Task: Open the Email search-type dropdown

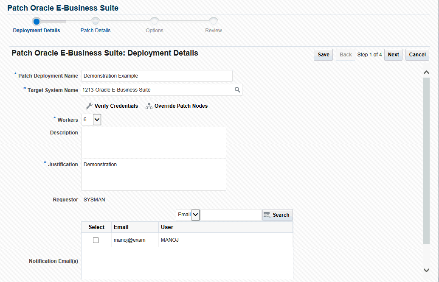Action: tap(195, 215)
